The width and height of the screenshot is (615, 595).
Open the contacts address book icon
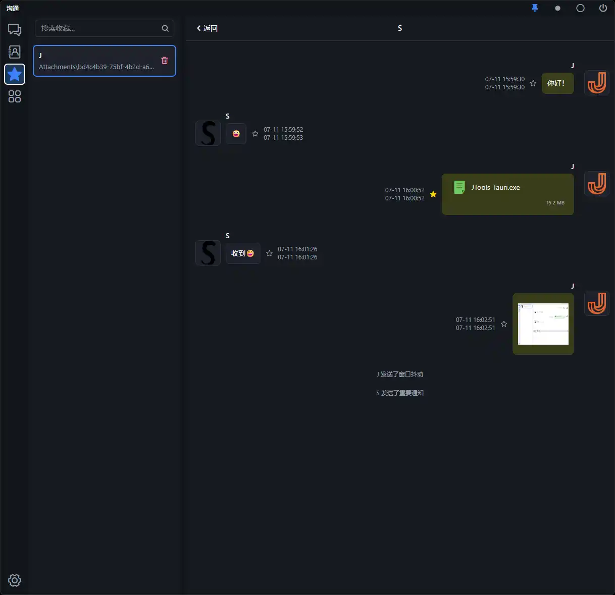coord(15,52)
